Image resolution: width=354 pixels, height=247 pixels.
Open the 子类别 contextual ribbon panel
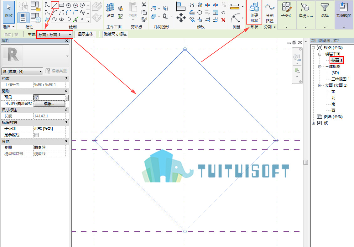coord(287,15)
